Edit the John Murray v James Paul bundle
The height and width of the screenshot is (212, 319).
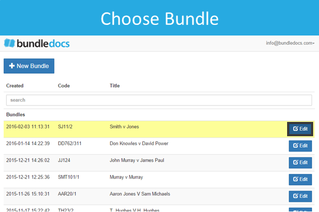click(300, 163)
